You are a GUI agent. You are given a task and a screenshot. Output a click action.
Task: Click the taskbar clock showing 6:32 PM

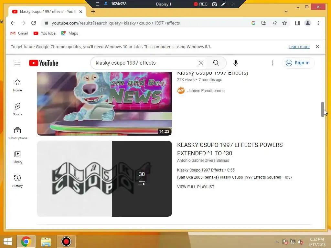[317, 242]
